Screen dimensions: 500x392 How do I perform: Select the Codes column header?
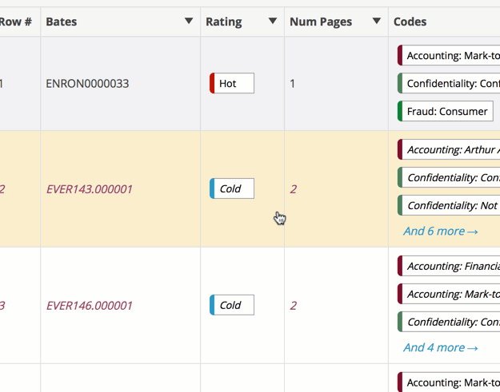410,22
